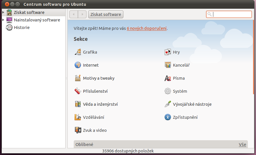Click the Oblíbené header bar
256x155 pixels.
coord(161,144)
